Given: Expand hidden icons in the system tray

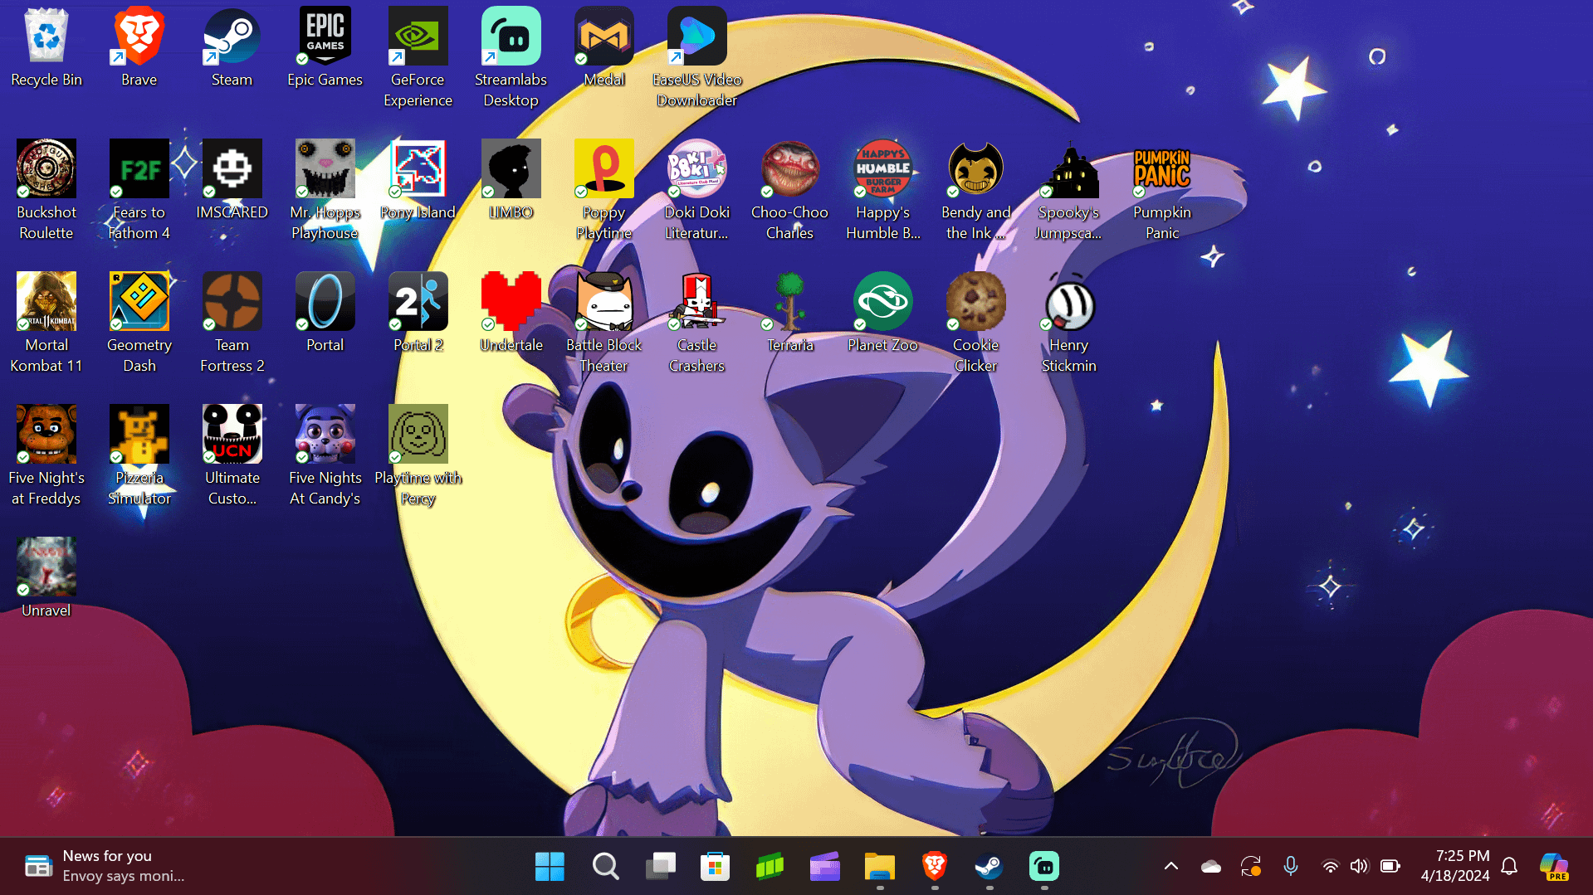Looking at the screenshot, I should click(x=1170, y=865).
